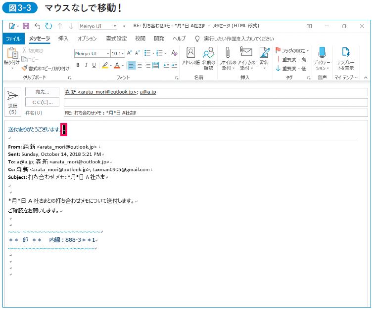Click 実行したい作業を入力してください search box
The image size is (374, 310).
click(x=239, y=39)
